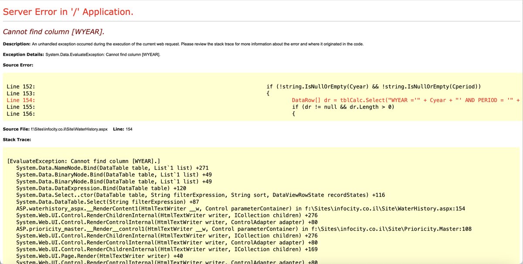This screenshot has height=264, width=523.
Task: Select the italic "Cannot find column [WYEAR]." message
Action: pyautogui.click(x=54, y=32)
